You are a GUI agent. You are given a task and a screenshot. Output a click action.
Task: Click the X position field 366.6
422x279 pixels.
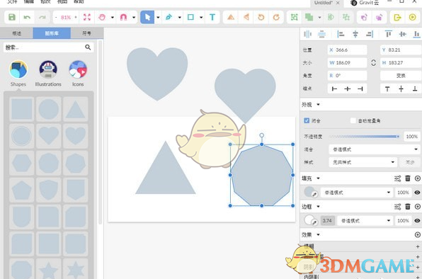coord(347,50)
